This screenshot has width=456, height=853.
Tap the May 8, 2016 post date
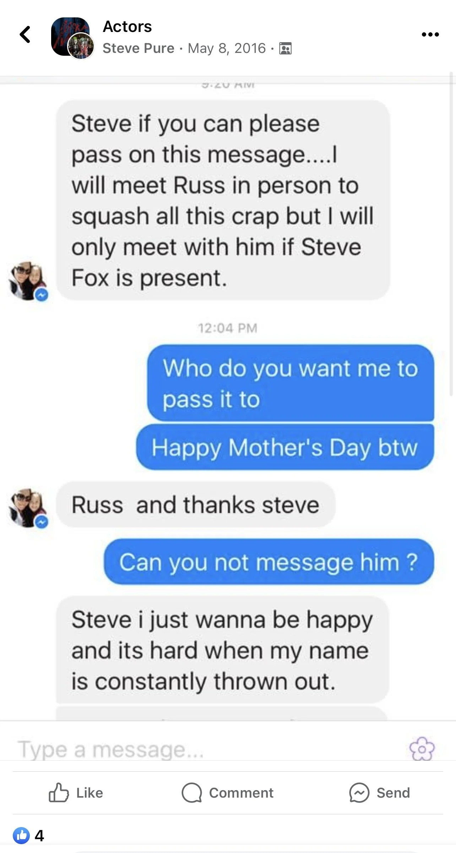[x=227, y=48]
